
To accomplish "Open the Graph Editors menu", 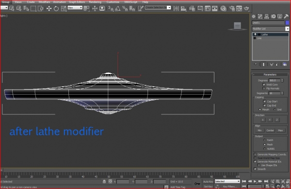I will point(77,2).
